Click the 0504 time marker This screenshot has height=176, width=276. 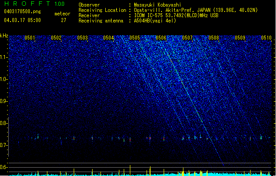click(108, 38)
